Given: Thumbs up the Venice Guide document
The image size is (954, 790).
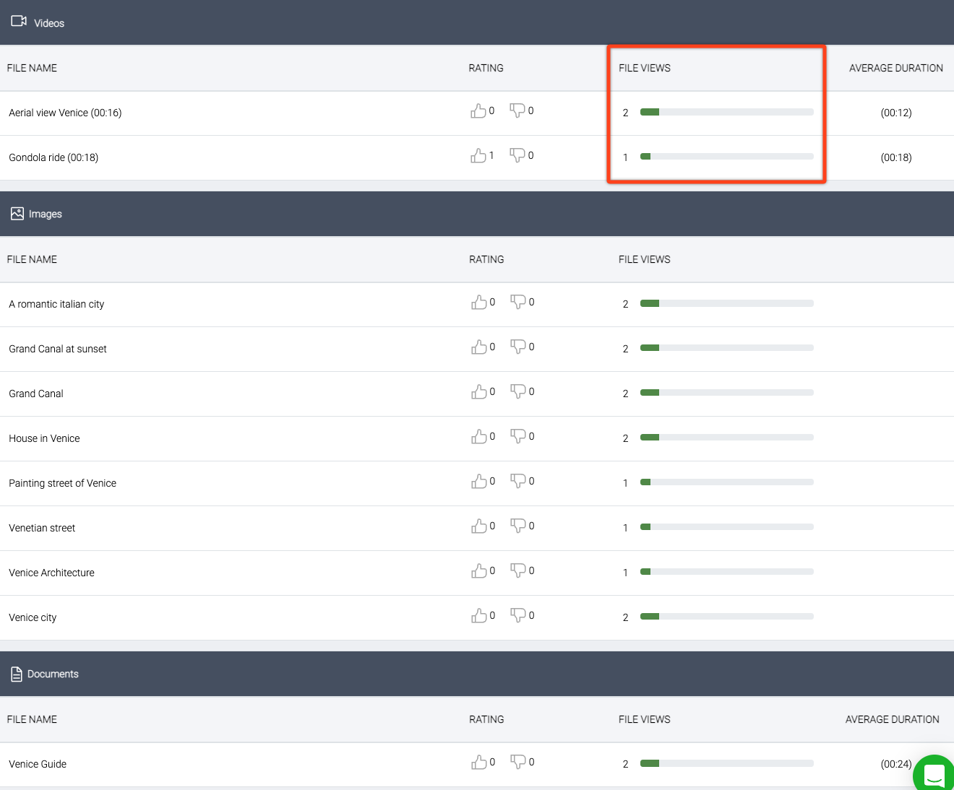Looking at the screenshot, I should click(x=478, y=763).
